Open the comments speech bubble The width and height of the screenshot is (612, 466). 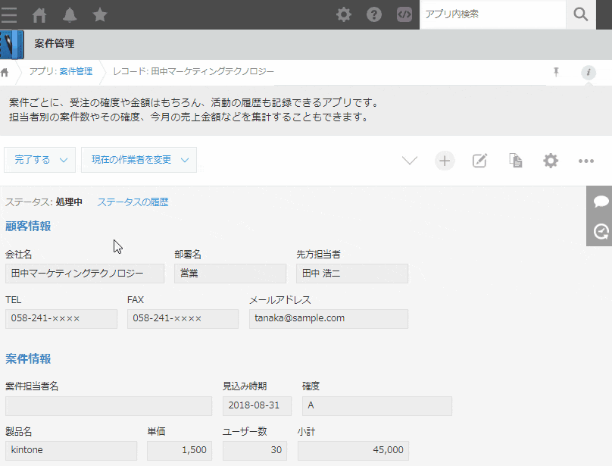click(x=601, y=201)
